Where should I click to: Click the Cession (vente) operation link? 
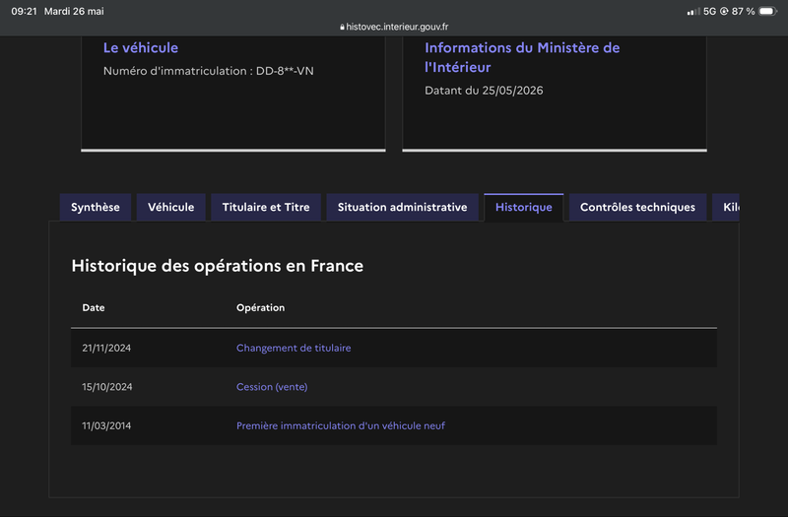(272, 387)
